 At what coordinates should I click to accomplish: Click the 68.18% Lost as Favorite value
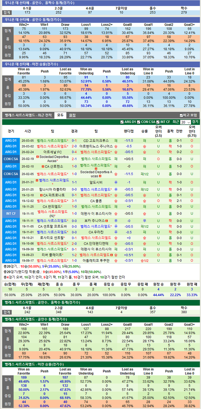pos(65,397)
